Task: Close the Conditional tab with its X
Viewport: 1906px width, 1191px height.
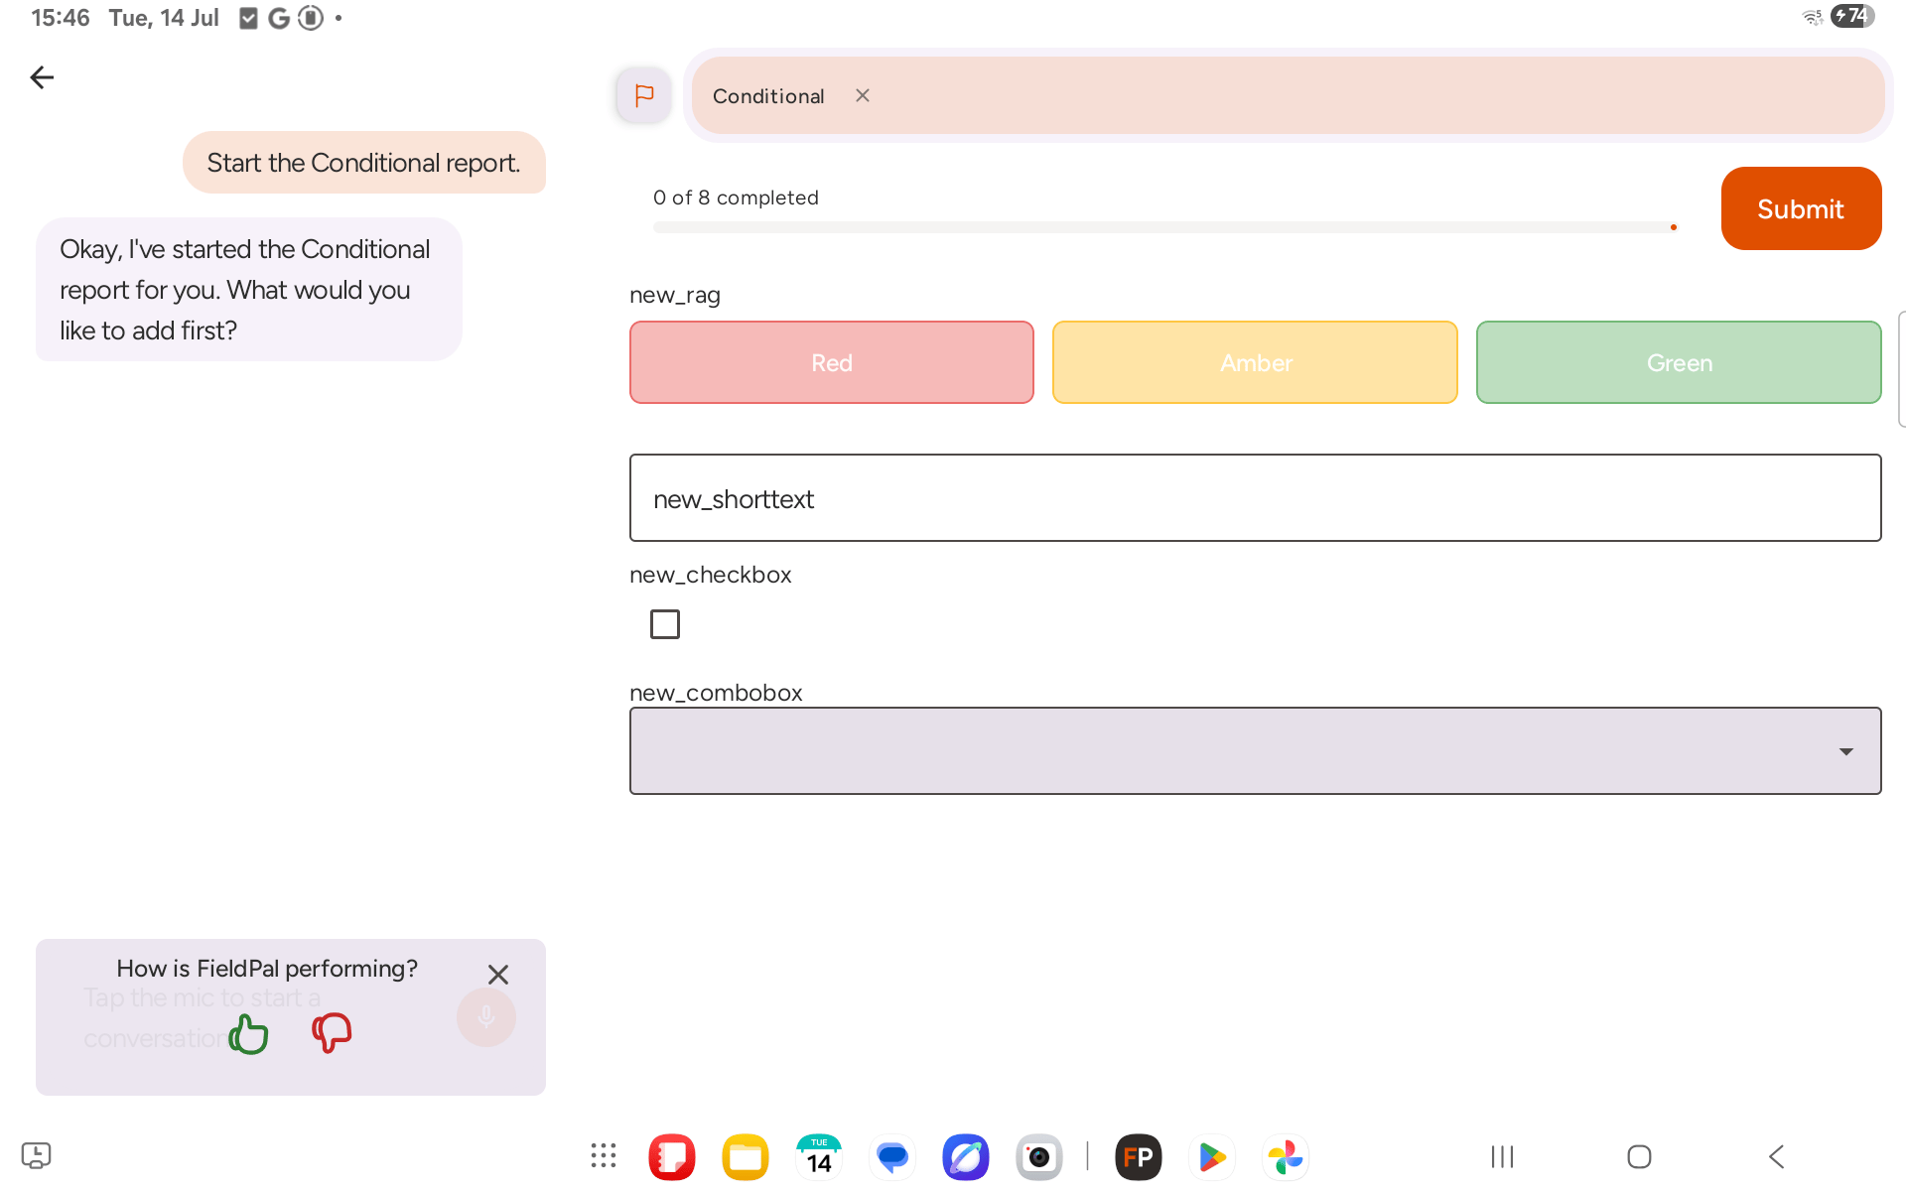Action: 863,95
